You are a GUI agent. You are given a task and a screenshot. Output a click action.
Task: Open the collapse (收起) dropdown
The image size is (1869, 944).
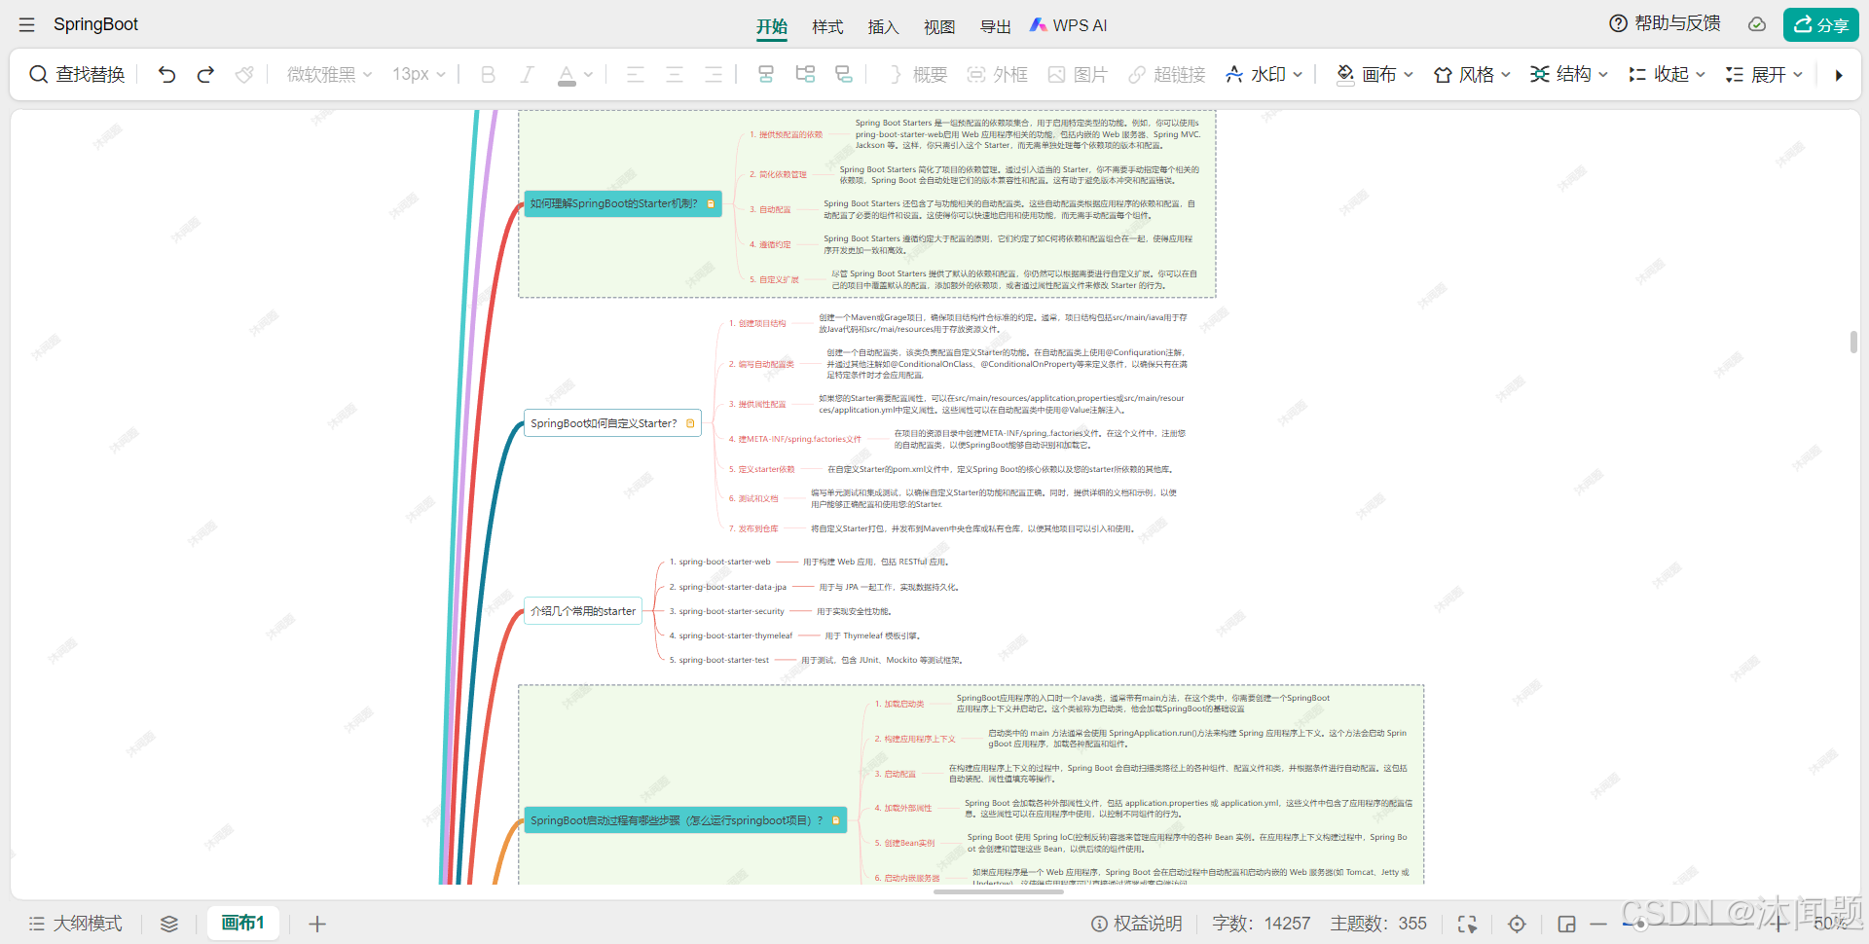(1667, 74)
